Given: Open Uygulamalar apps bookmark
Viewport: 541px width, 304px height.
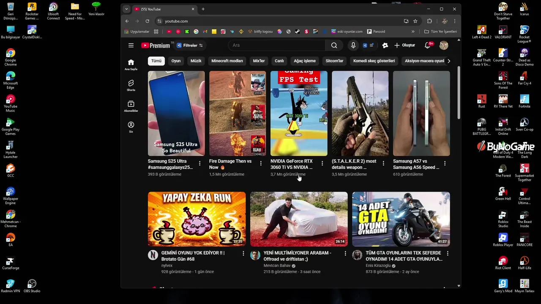Looking at the screenshot, I should [137, 32].
